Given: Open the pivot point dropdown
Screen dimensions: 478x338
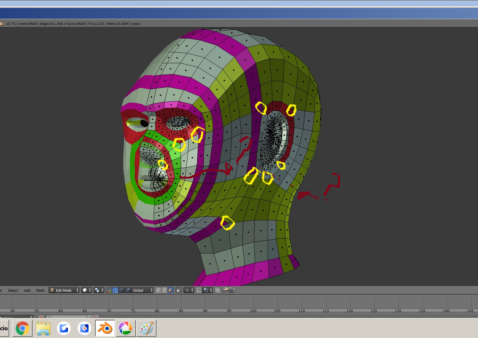Looking at the screenshot, I should tap(99, 290).
